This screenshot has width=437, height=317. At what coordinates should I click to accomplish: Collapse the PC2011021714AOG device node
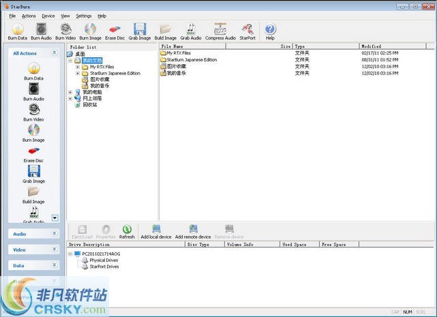(70, 254)
